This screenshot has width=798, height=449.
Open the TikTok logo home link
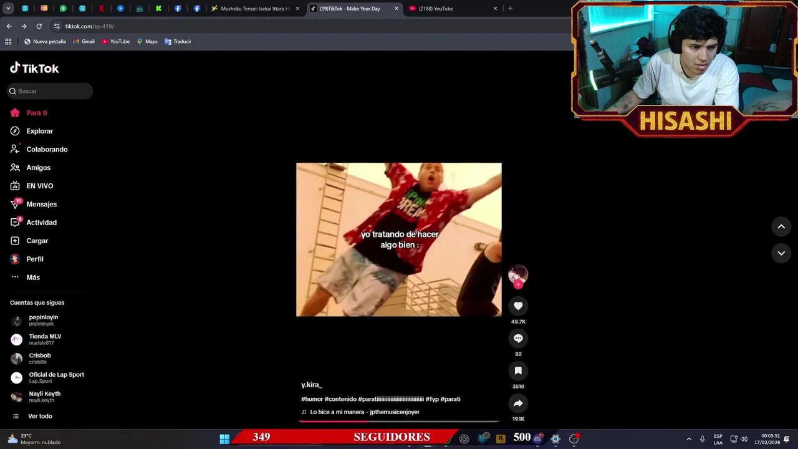pyautogui.click(x=34, y=68)
